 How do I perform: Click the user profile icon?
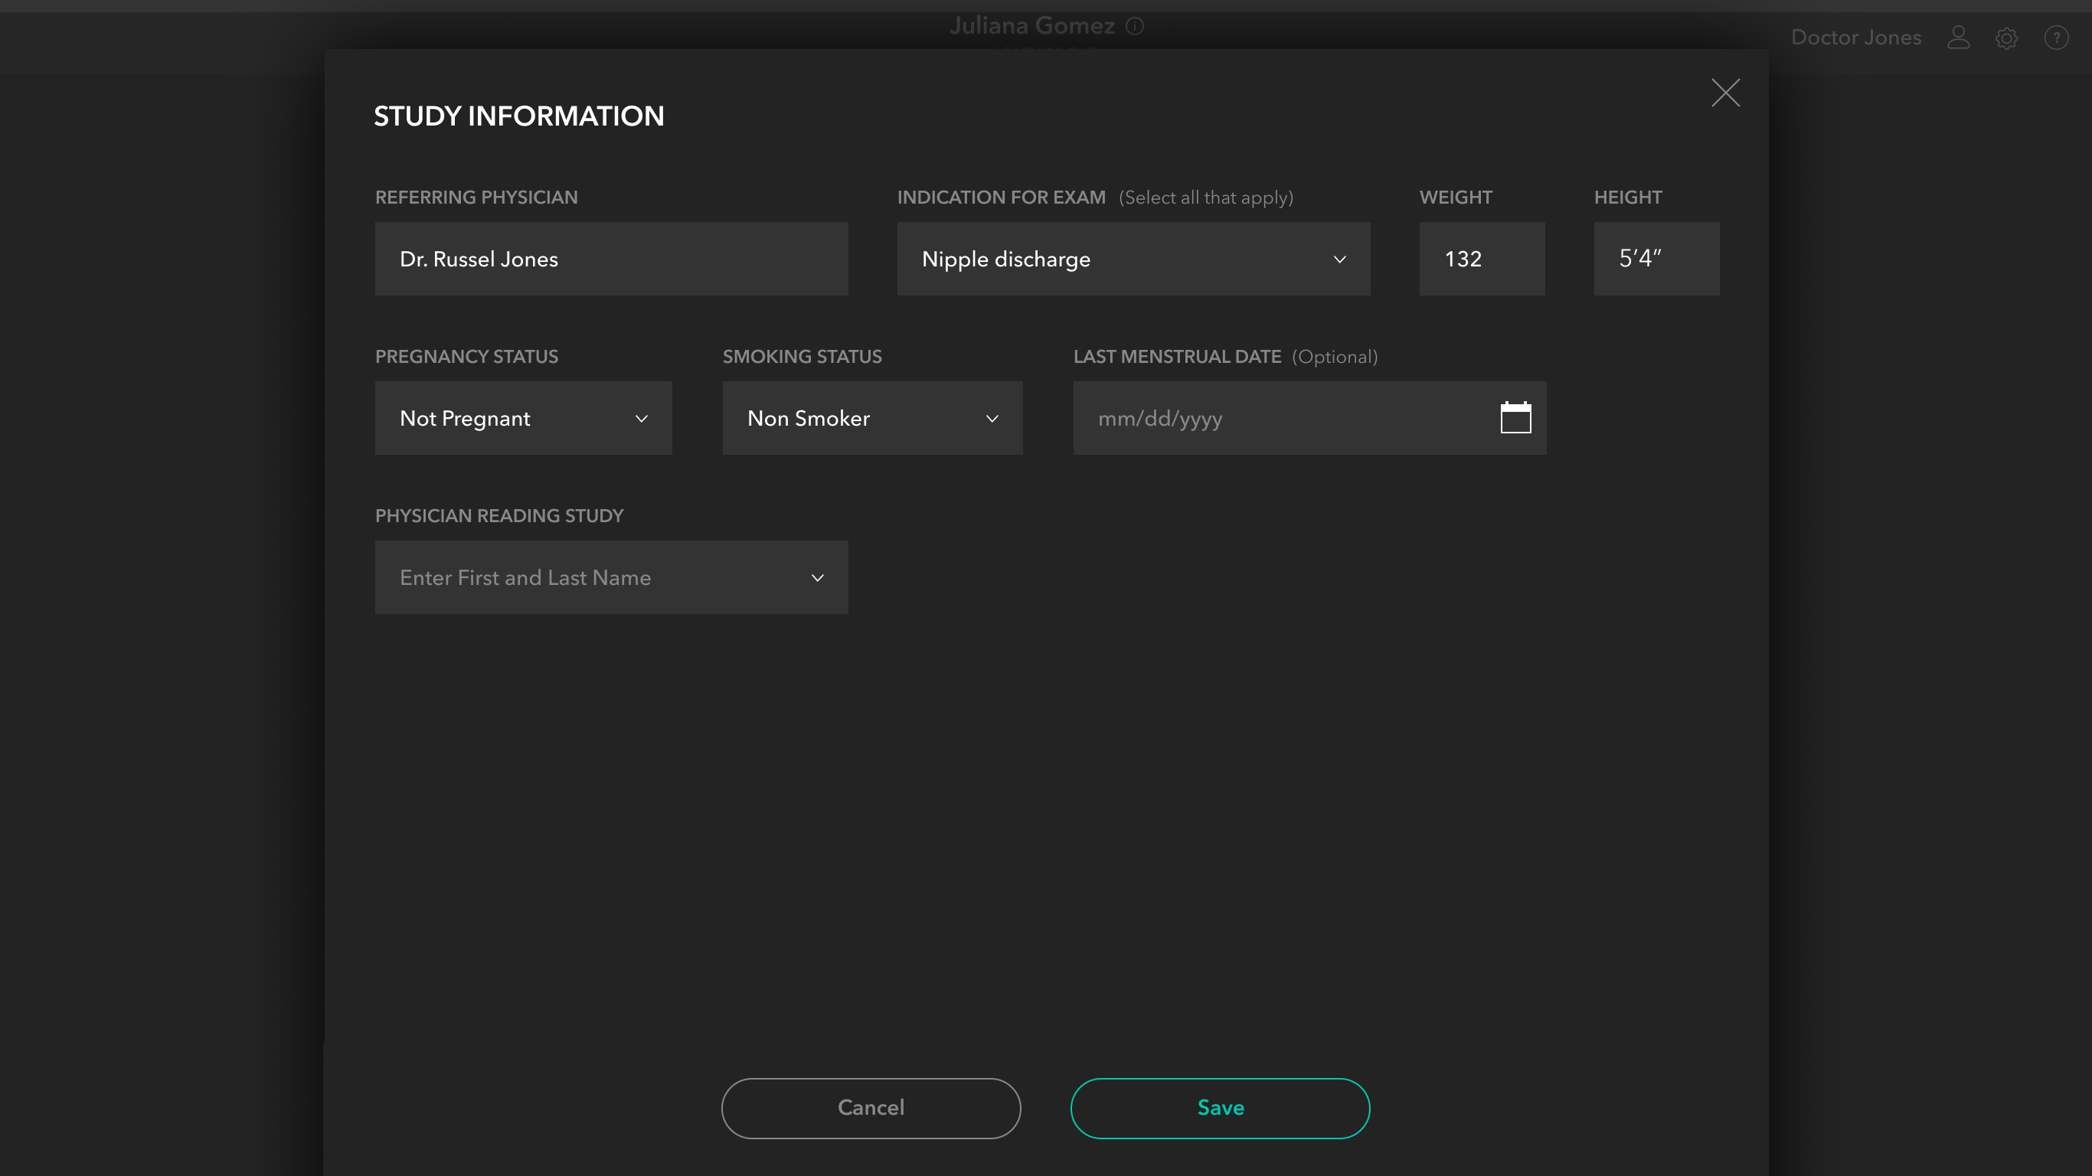1958,38
